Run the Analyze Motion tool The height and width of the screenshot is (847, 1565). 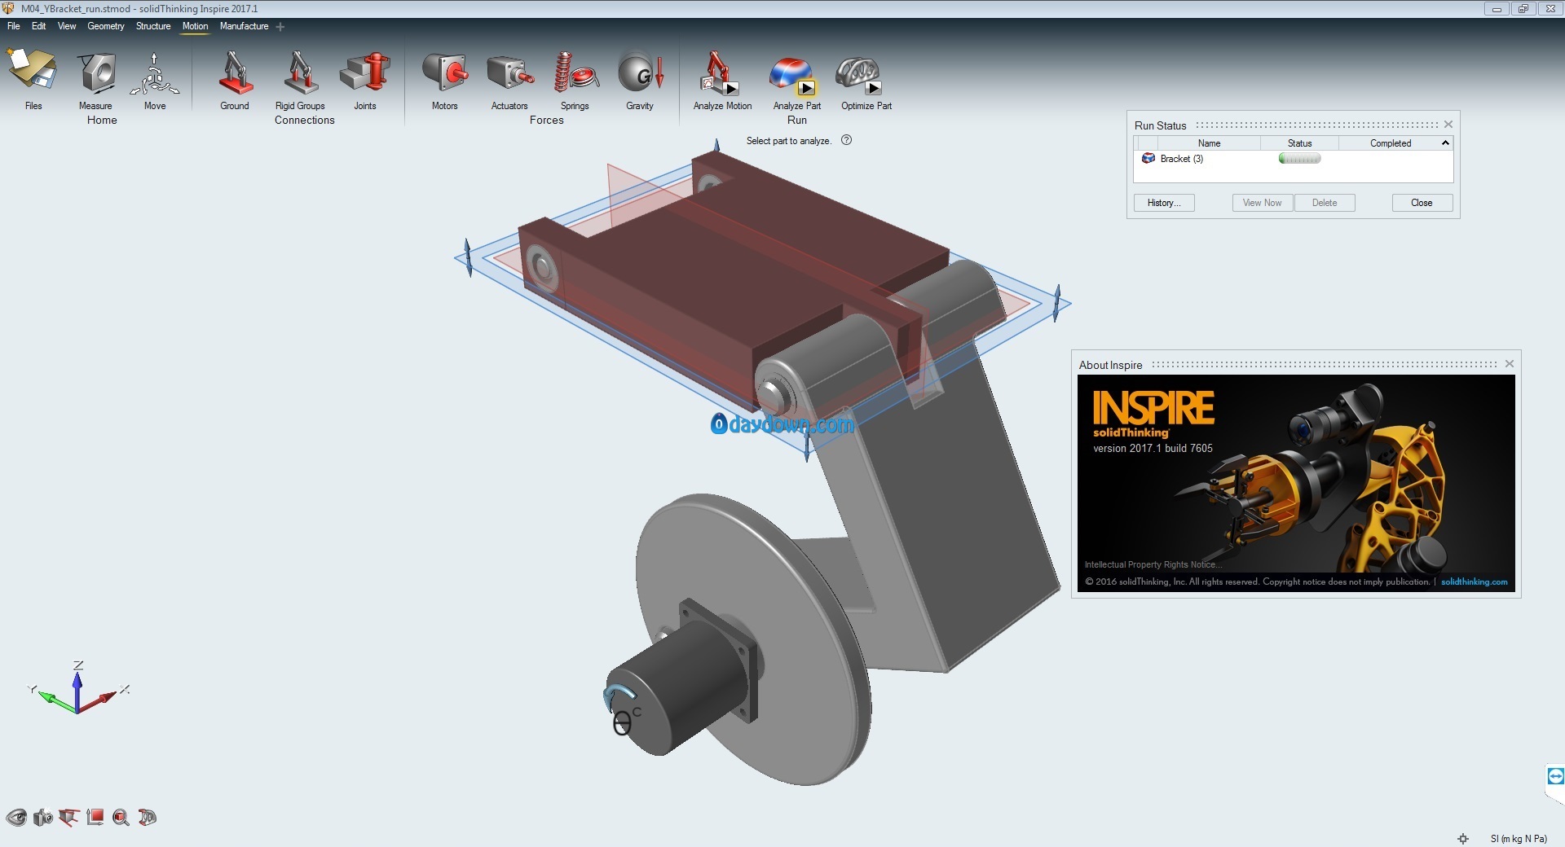tap(721, 73)
